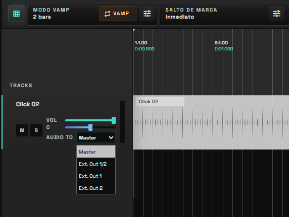Click the pan C slider handle
Image resolution: width=289 pixels, height=217 pixels.
[90, 127]
